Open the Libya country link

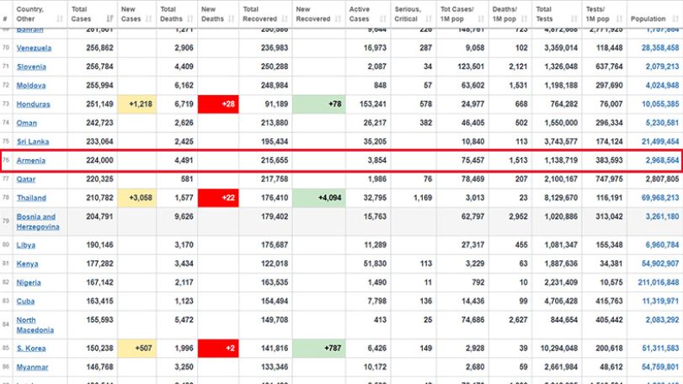[26, 245]
